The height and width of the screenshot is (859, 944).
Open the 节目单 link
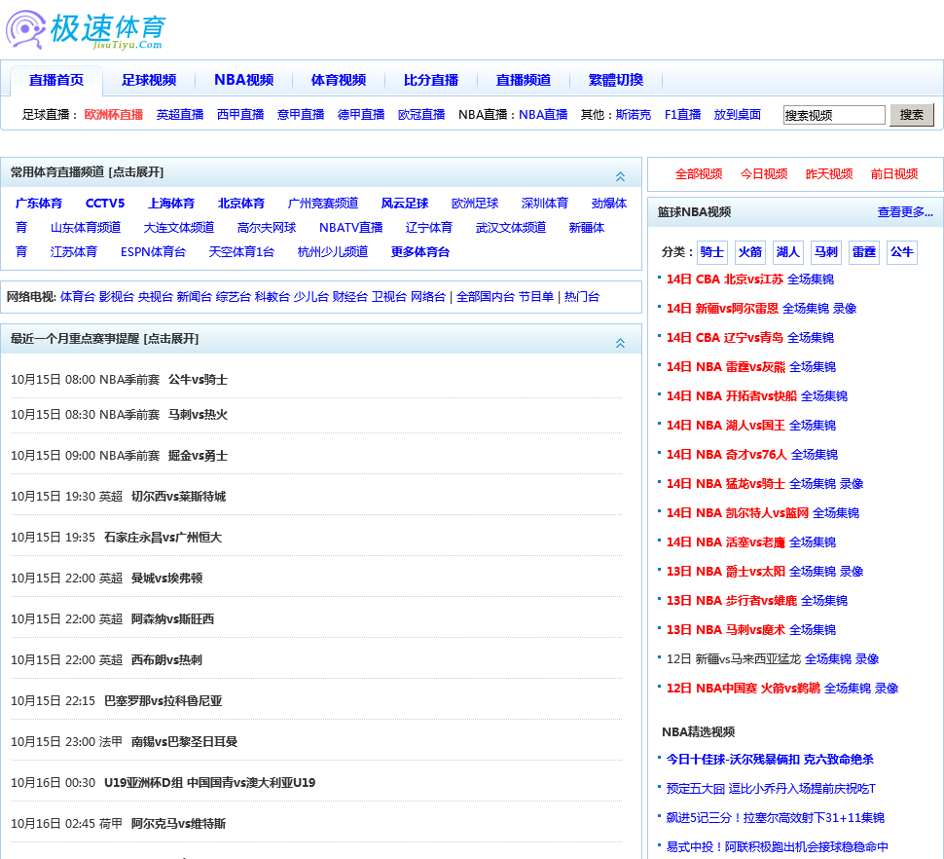tap(536, 296)
